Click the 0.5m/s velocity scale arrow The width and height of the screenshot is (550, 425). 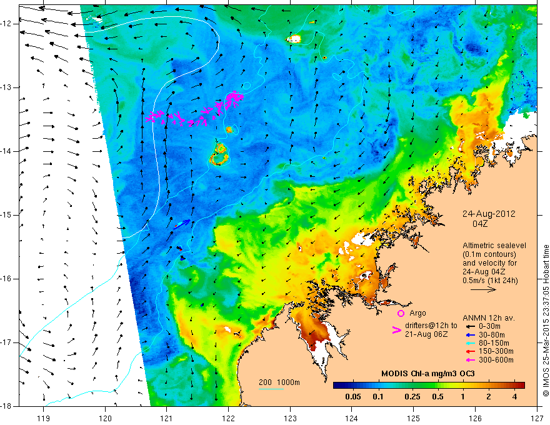(483, 289)
